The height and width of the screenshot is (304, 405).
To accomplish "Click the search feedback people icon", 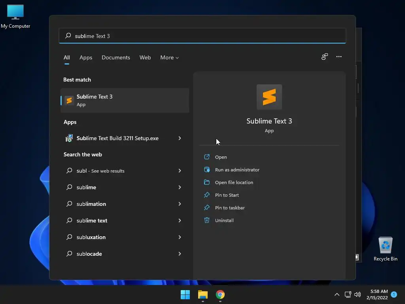I will pyautogui.click(x=324, y=57).
